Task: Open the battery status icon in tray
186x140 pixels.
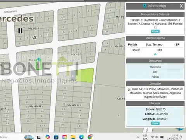Action: pyautogui.click(x=162, y=137)
